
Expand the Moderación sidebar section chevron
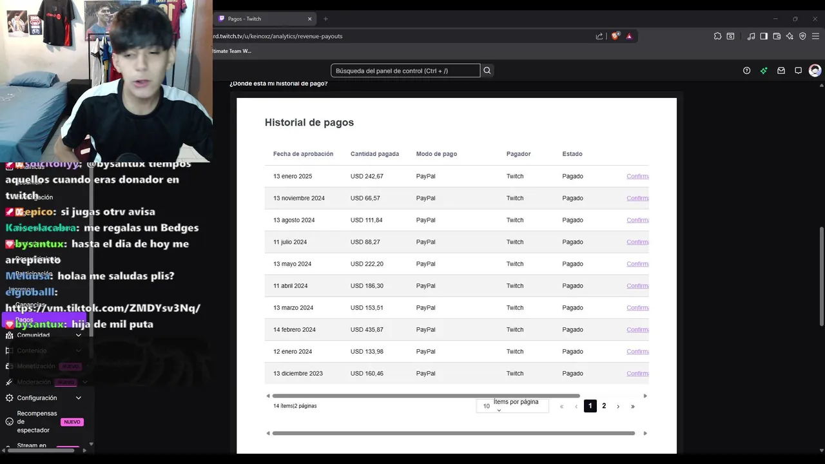point(84,382)
